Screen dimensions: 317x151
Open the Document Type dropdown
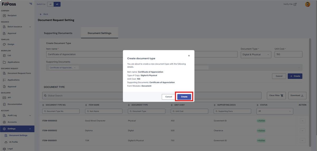pyautogui.click(x=256, y=54)
